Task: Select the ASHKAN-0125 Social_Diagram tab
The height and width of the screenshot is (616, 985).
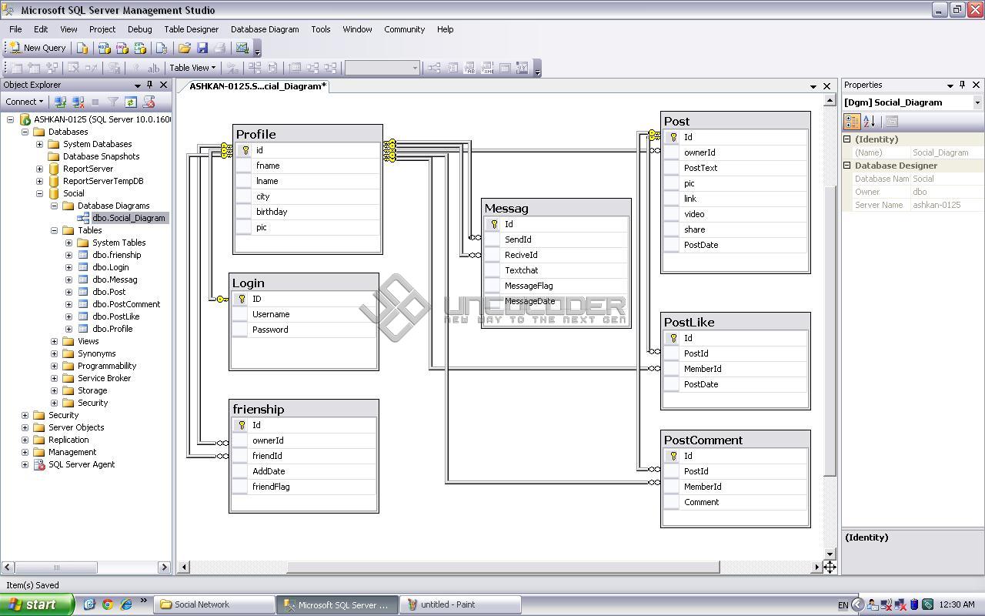Action: tap(258, 86)
